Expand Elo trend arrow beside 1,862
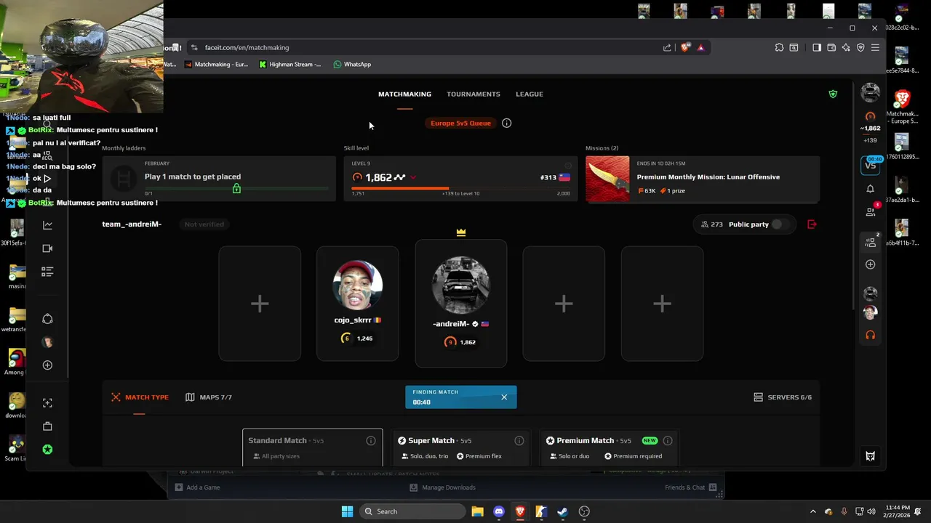This screenshot has width=931, height=523. [413, 177]
